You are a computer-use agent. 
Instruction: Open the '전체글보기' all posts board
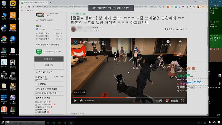click(x=41, y=77)
